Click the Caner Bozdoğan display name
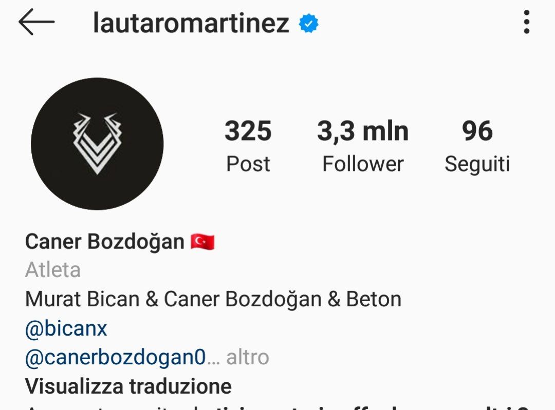Viewport: 555px width, 410px height. 105,242
